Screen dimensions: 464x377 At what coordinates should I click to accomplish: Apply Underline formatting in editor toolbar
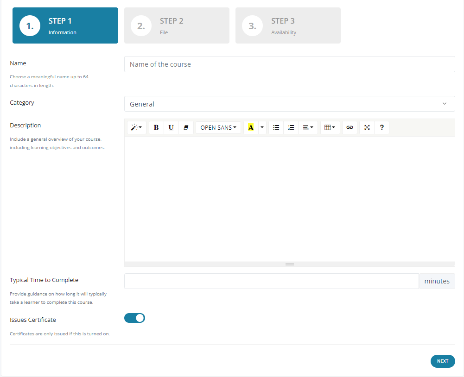point(171,127)
